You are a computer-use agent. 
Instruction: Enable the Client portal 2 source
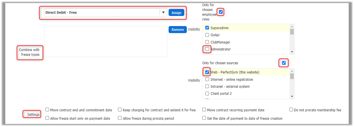pyautogui.click(x=207, y=93)
